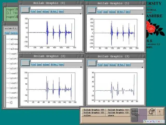Activate 3D Rot. in Scilab Graphic (1)
Image resolution: width=166 pixels, height=125 pixels.
[x=120, y=12]
